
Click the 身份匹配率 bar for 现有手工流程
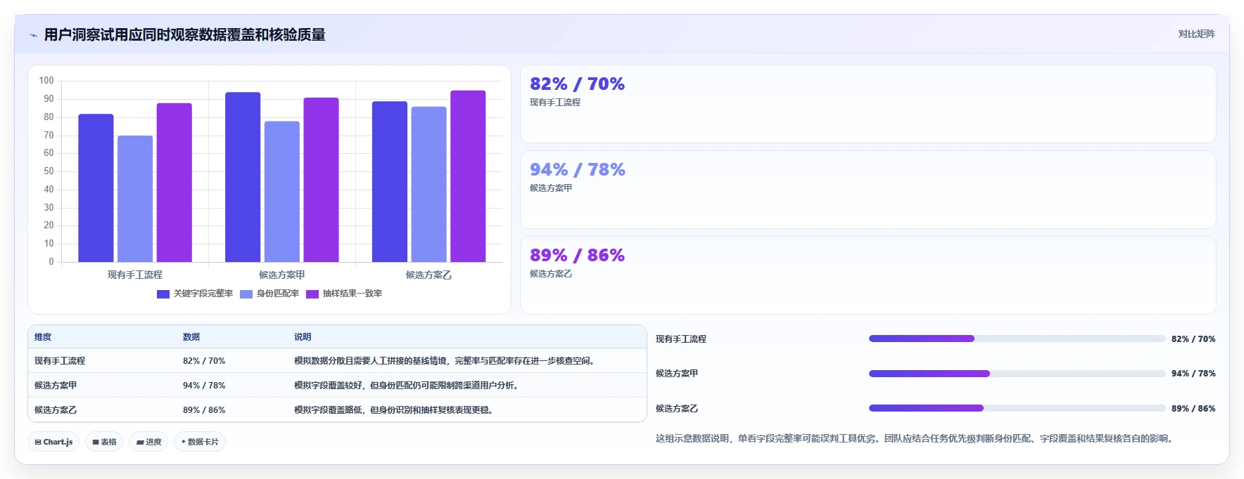pyautogui.click(x=135, y=199)
